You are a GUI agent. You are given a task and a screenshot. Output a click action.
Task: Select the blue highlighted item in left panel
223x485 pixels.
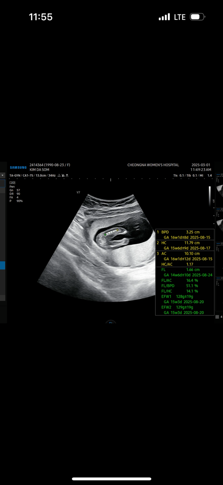[x=3, y=265]
